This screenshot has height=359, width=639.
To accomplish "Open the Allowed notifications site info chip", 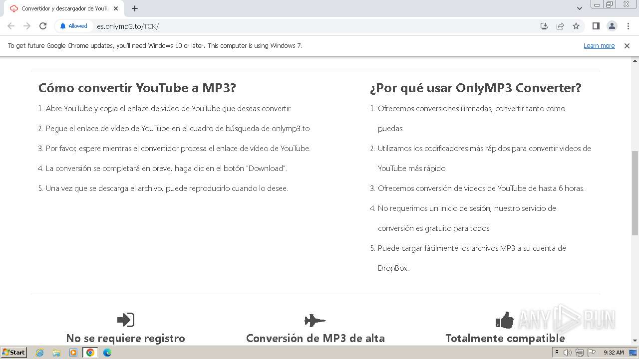I will [73, 26].
